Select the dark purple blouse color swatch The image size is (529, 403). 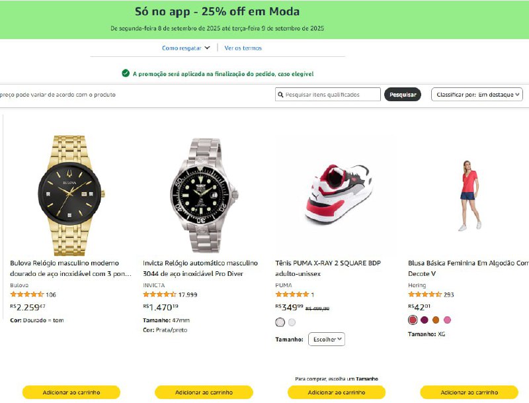click(x=425, y=320)
